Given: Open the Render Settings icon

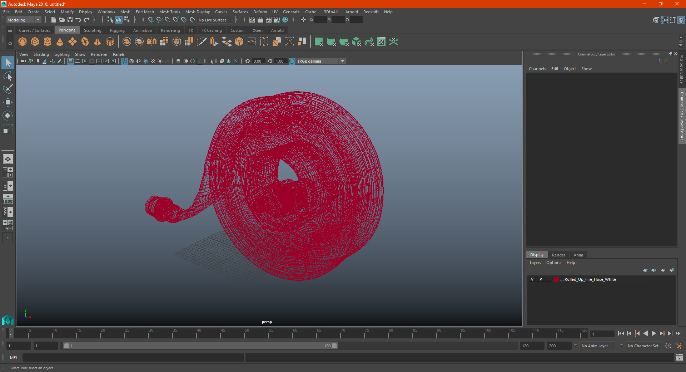Looking at the screenshot, I should [277, 20].
